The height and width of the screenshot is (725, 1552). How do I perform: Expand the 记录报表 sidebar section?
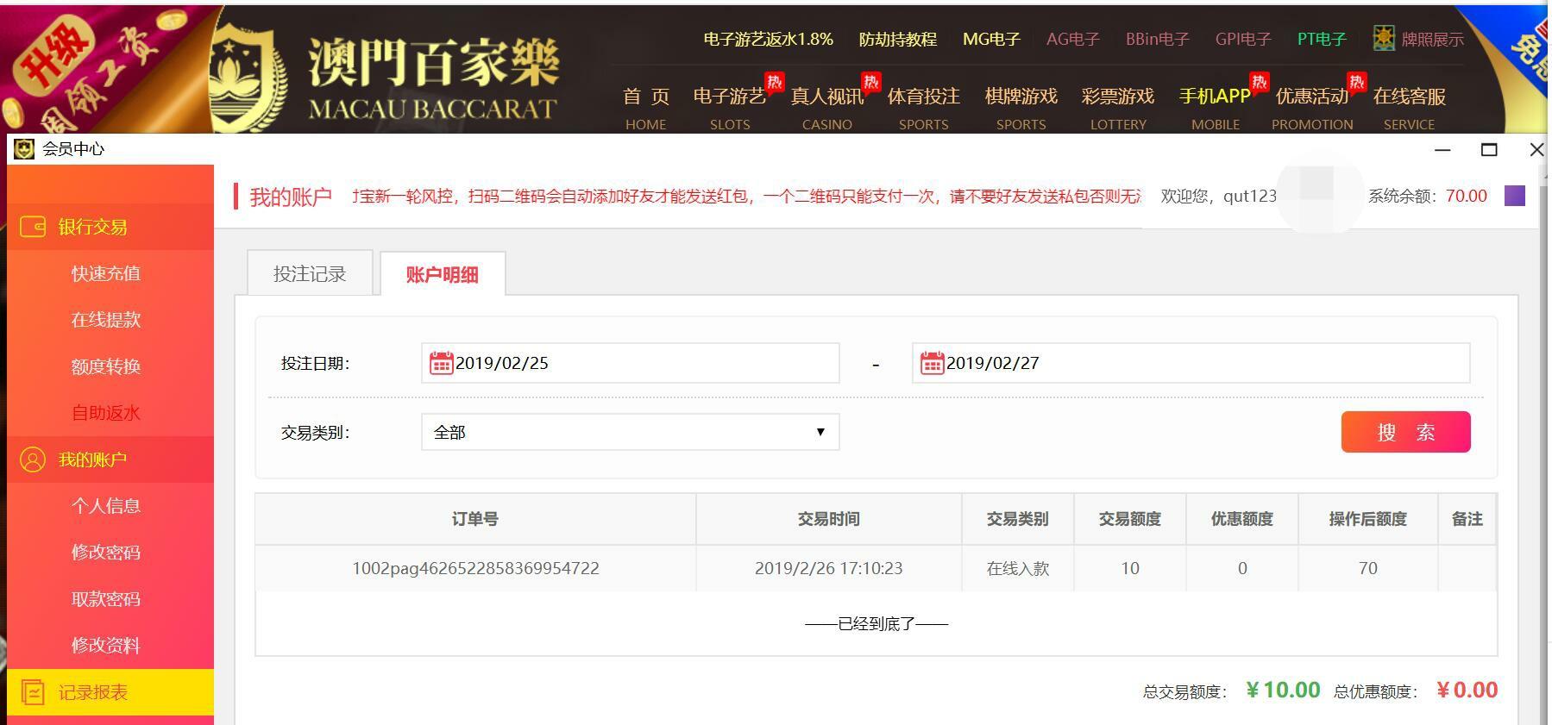93,692
